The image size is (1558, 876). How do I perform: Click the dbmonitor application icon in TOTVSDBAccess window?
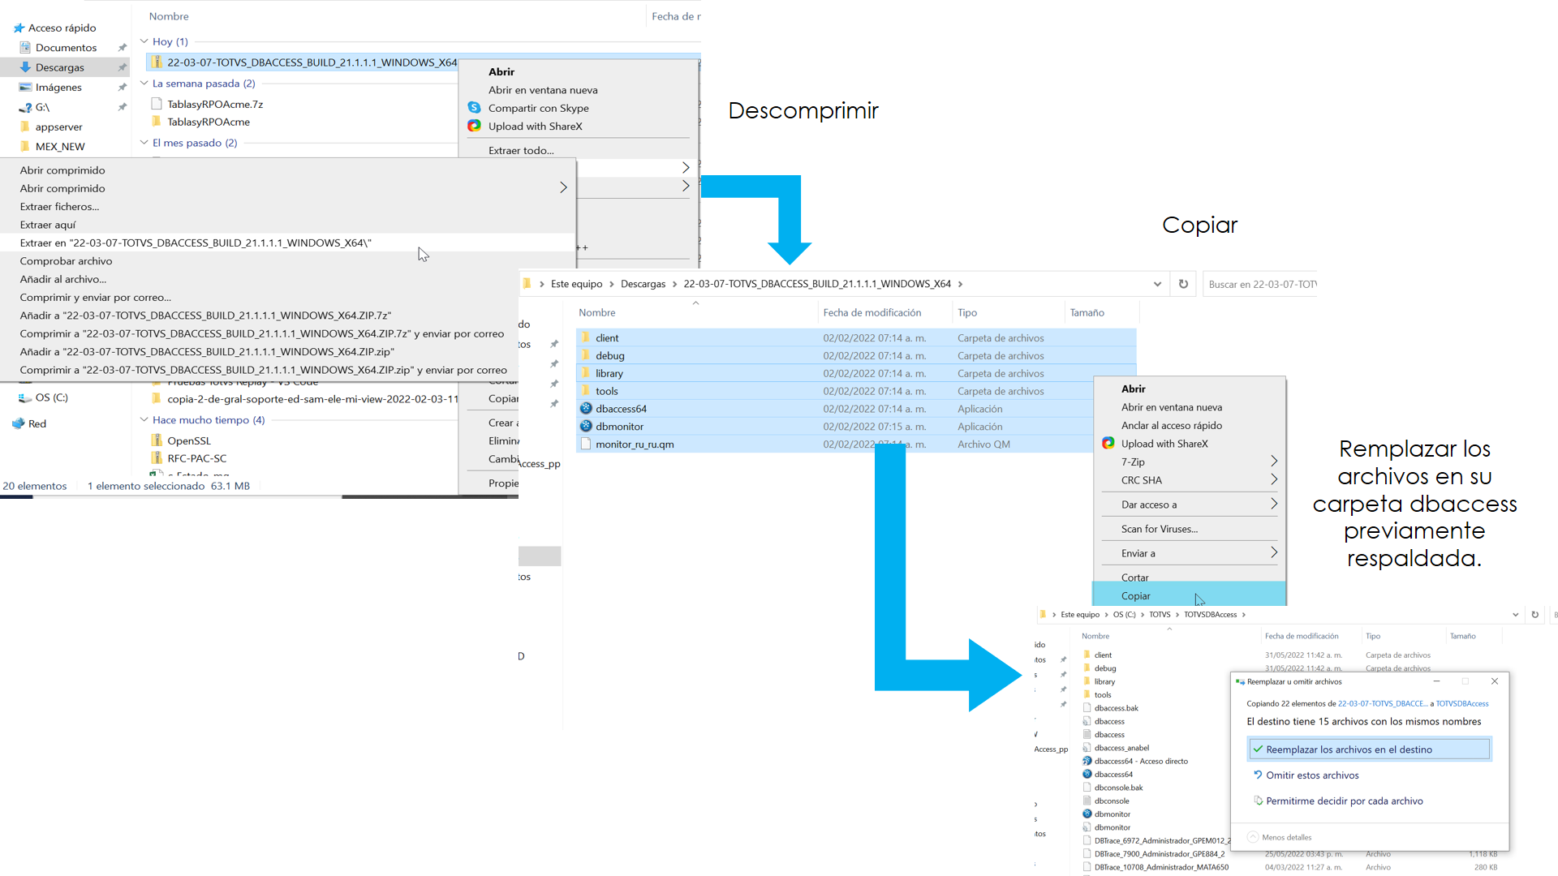point(1087,814)
